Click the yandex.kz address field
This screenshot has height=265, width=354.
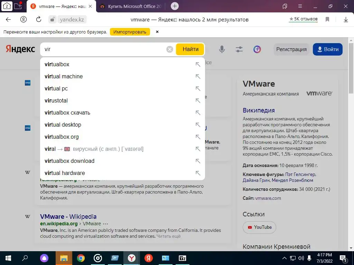[x=72, y=20]
